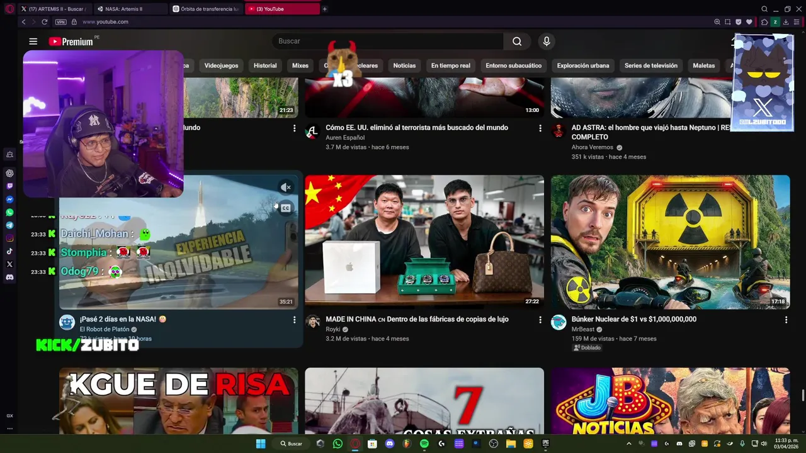Switch to the NASA: Artemis II tab
Viewport: 806px width, 453px height.
point(129,9)
